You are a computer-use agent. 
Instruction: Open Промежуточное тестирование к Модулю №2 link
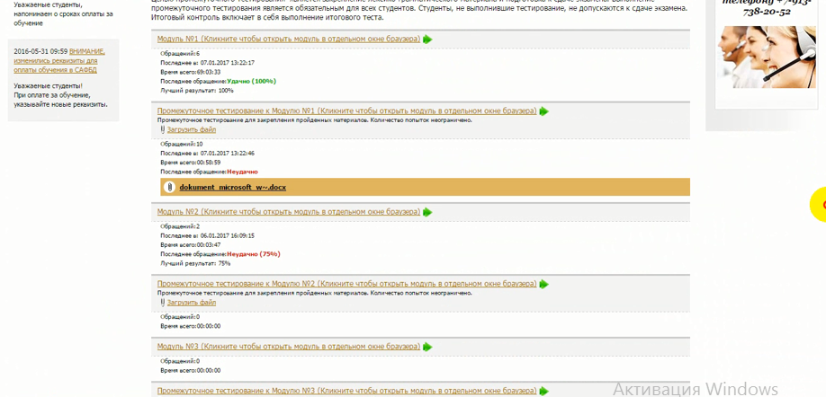(x=346, y=284)
